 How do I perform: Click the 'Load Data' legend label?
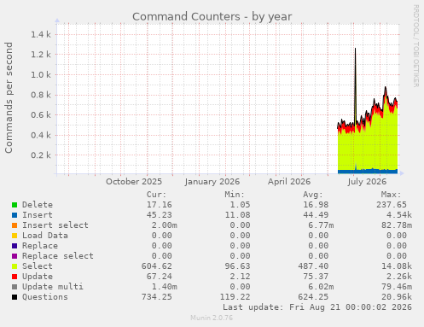(45, 236)
